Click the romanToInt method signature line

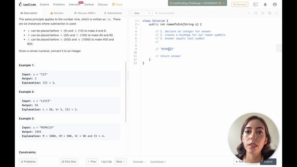(x=175, y=25)
